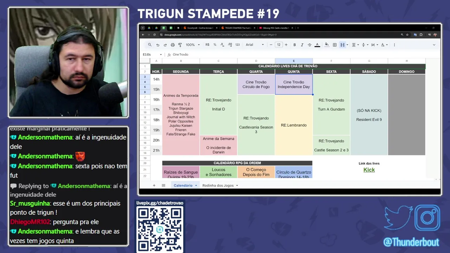The width and height of the screenshot is (450, 253).
Task: Open the Kick hyperlink in the sheet
Action: click(x=369, y=170)
